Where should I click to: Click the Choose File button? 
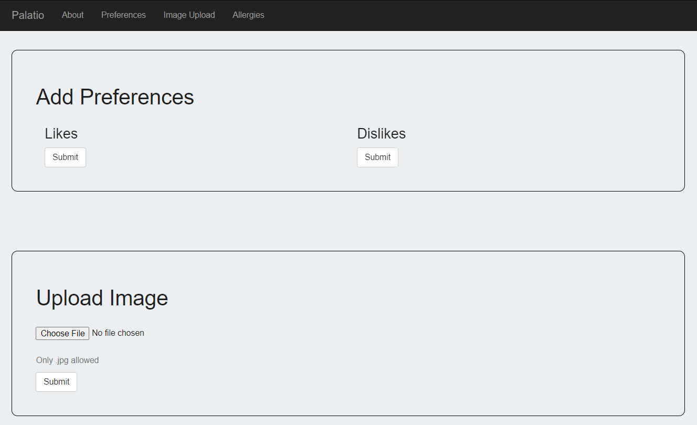[62, 333]
